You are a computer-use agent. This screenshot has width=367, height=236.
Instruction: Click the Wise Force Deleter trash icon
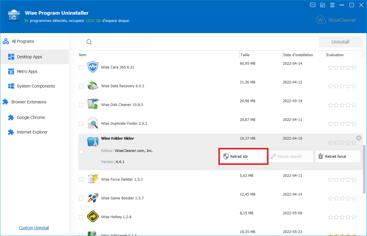[x=93, y=179]
